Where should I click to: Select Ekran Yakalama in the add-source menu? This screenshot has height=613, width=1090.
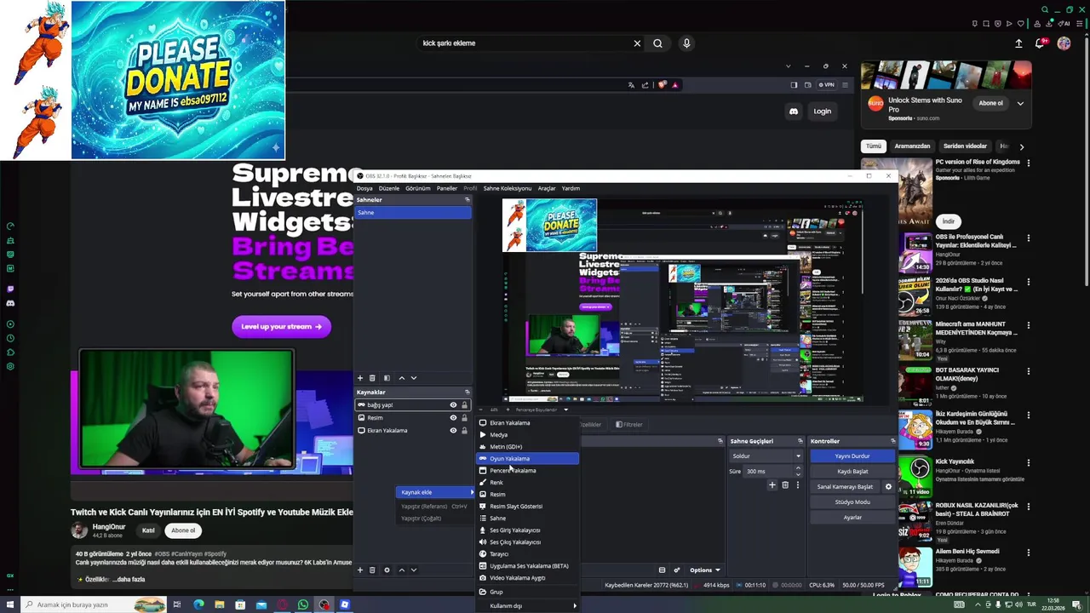[527, 422]
